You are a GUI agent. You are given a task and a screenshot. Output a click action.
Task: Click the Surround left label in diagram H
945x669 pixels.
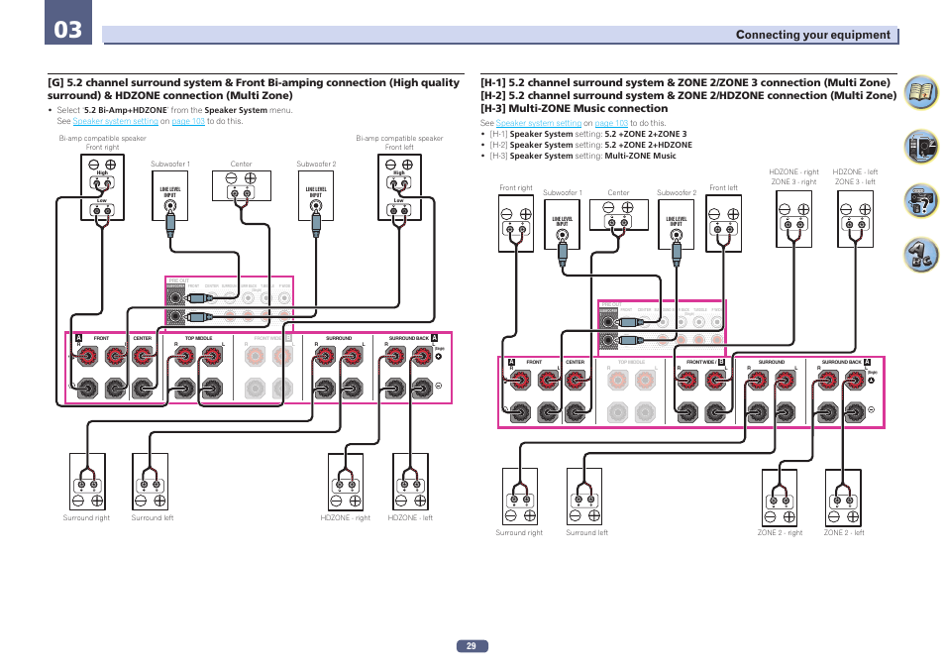587,533
